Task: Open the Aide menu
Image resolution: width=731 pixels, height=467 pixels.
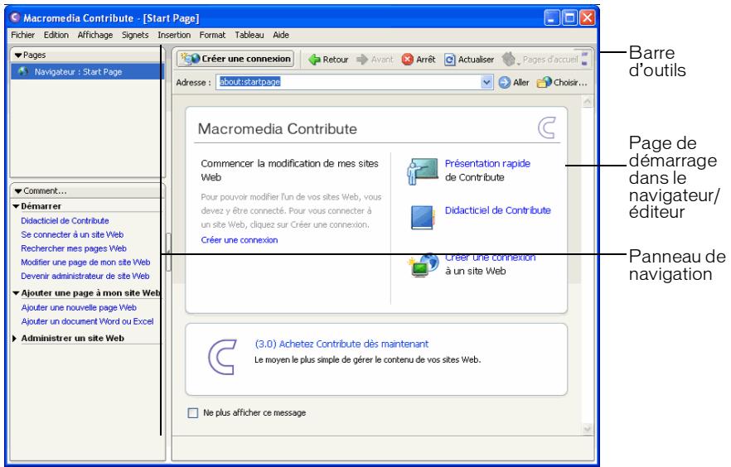Action: [281, 35]
